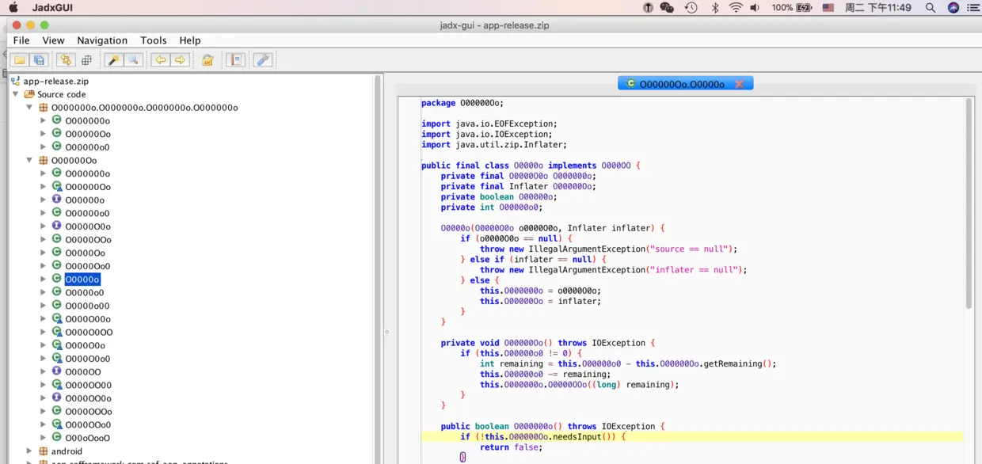
Task: Open the Log viewer toolbar icon
Action: (x=235, y=60)
